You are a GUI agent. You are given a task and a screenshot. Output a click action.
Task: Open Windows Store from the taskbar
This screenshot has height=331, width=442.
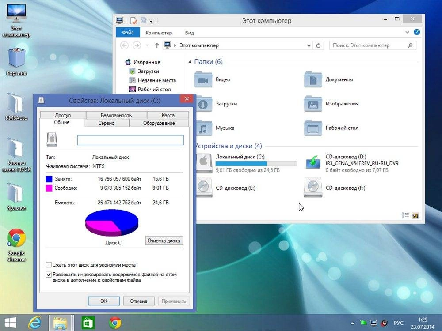[x=88, y=323]
